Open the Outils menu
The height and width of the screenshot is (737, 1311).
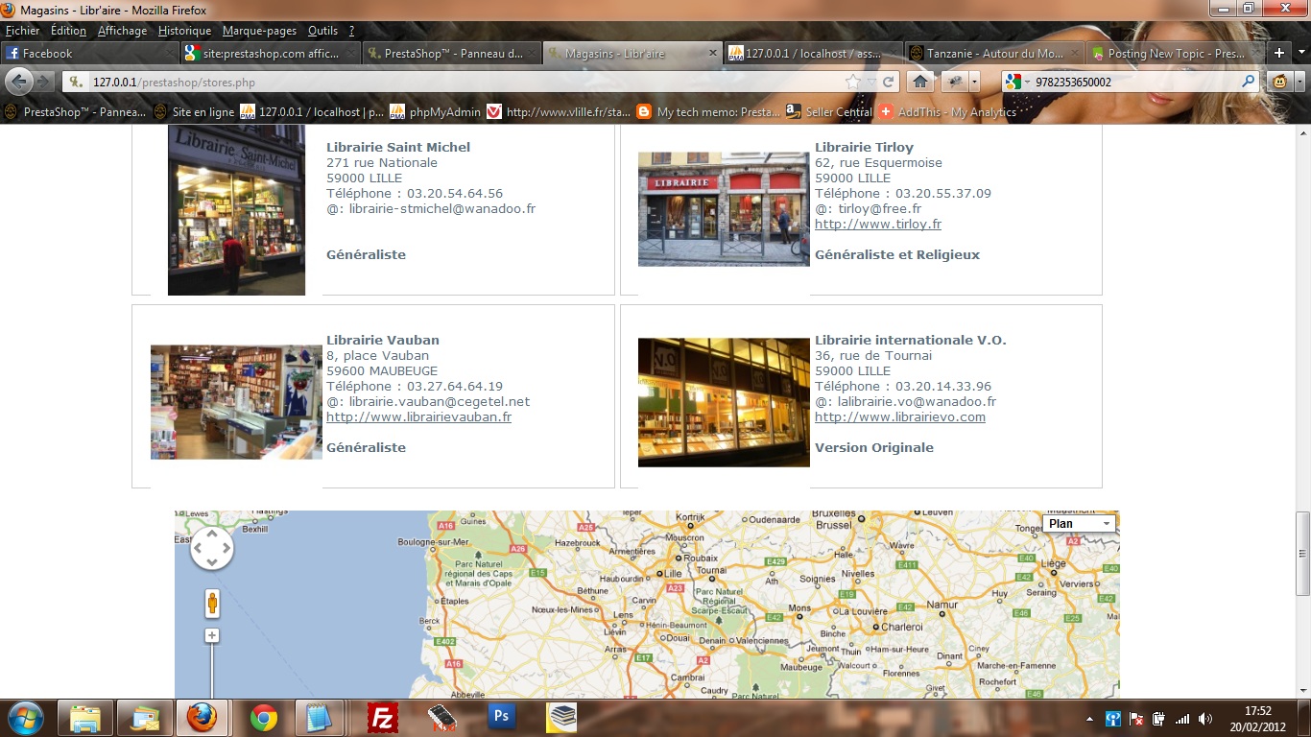pos(322,31)
